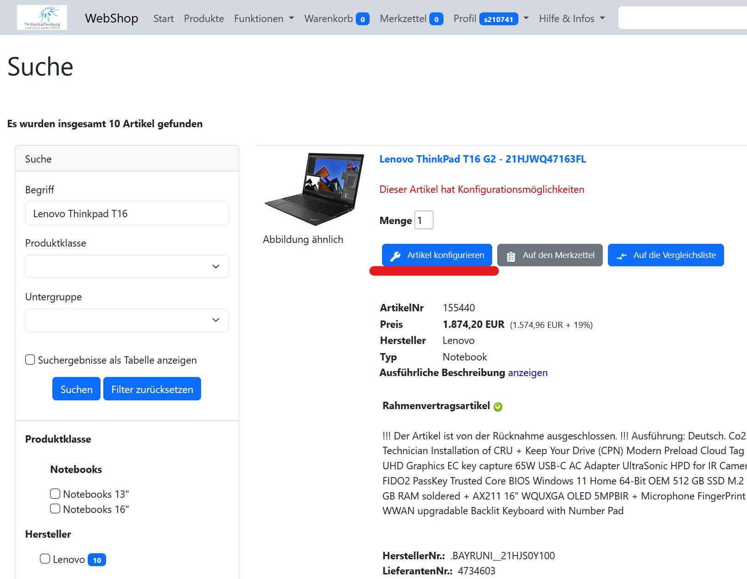Click the Lenovo result count badge
The width and height of the screenshot is (747, 579).
(97, 560)
